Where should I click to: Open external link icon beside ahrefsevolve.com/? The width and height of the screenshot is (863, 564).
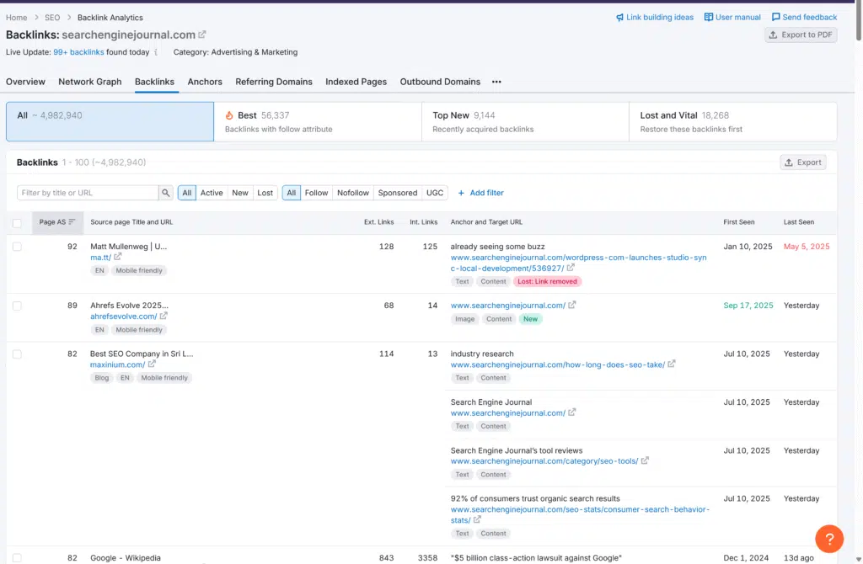pos(163,317)
